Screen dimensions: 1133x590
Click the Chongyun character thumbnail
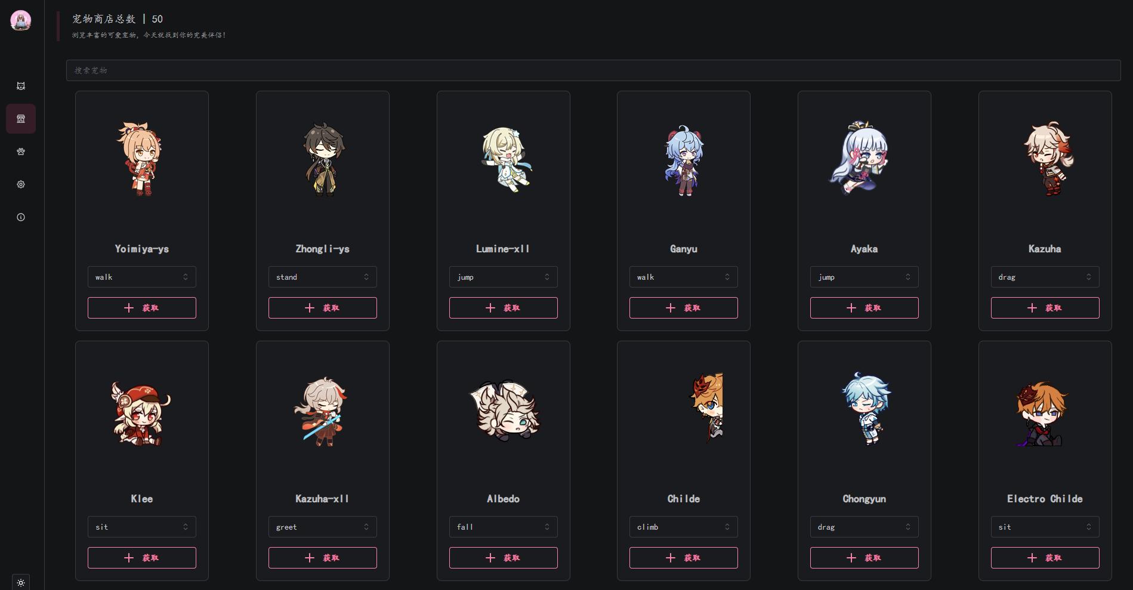(x=866, y=409)
